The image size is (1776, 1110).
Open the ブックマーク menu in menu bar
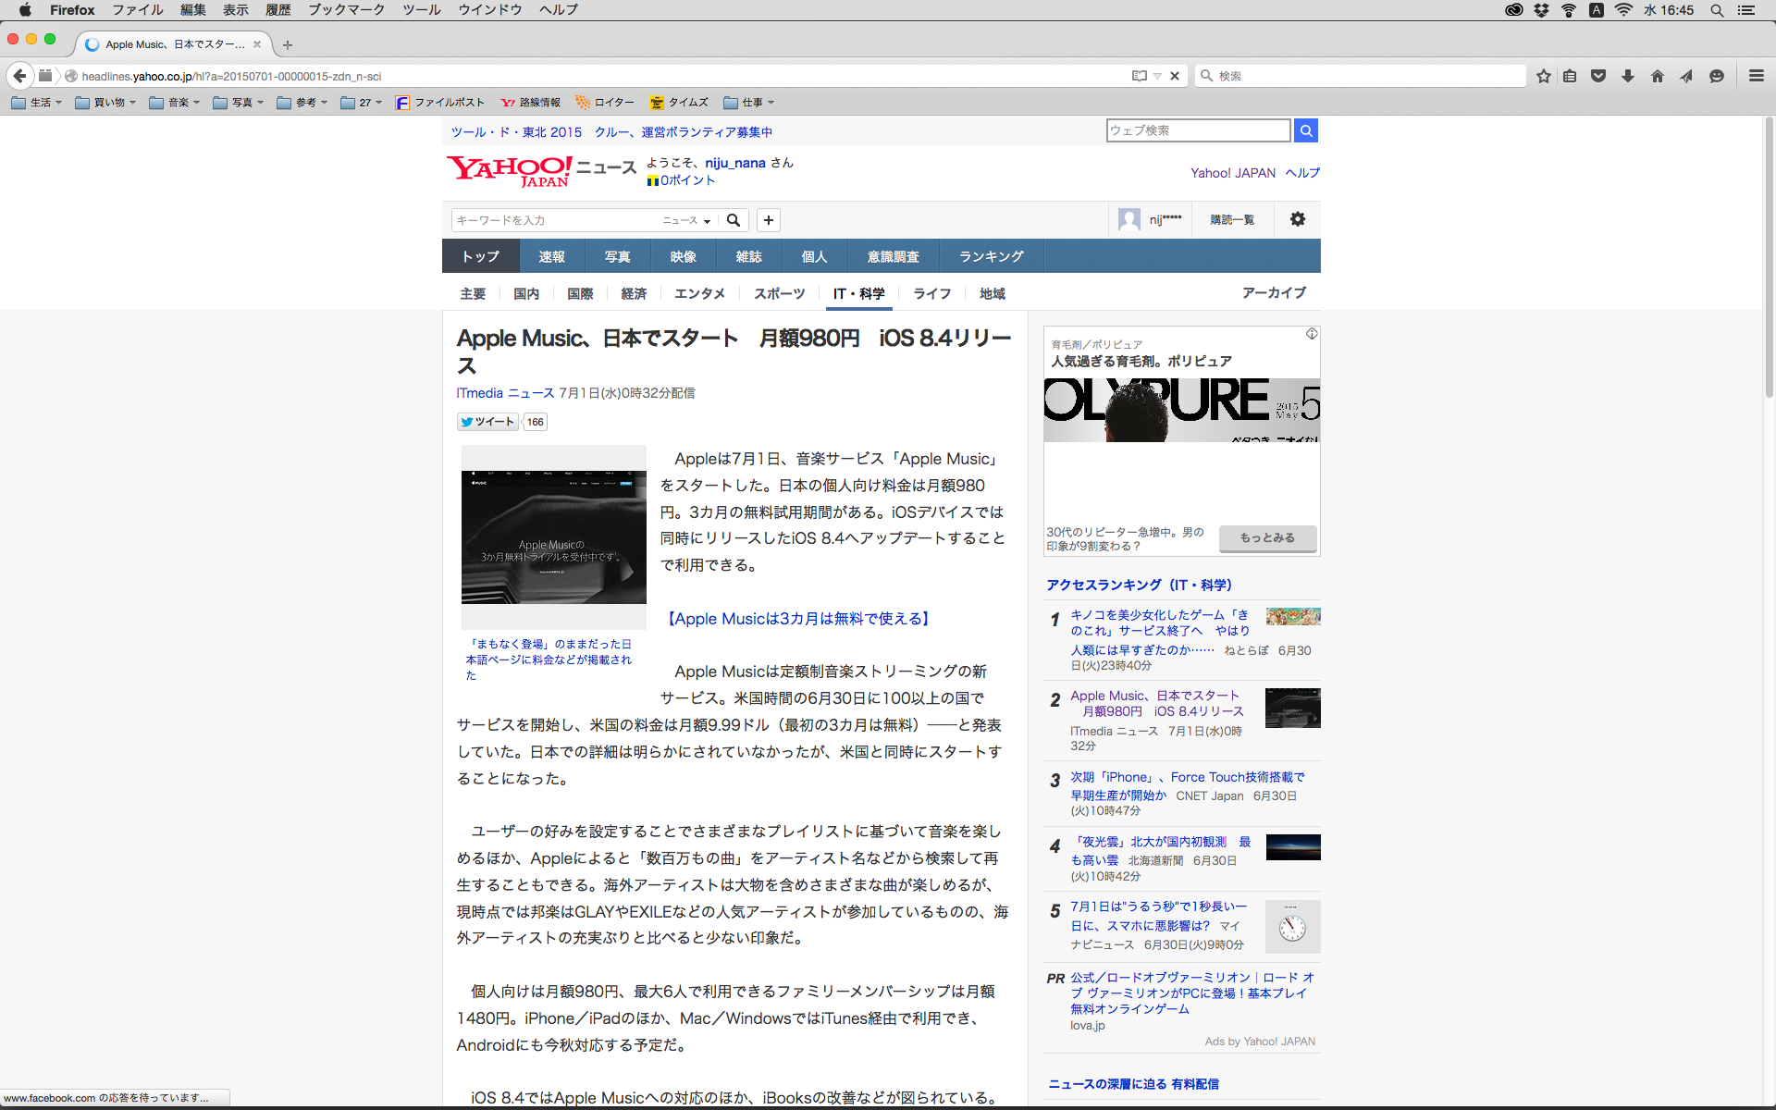(346, 10)
